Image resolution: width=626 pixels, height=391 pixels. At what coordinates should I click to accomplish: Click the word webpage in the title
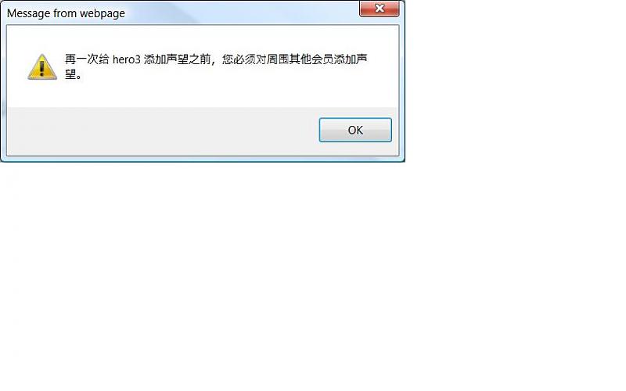[103, 13]
